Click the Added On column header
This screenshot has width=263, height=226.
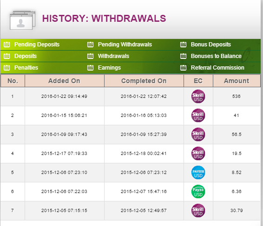(65, 81)
